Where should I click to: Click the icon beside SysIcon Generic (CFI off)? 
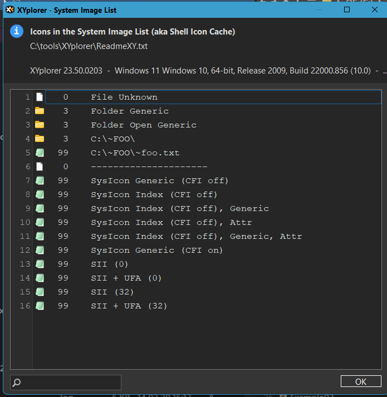40,180
